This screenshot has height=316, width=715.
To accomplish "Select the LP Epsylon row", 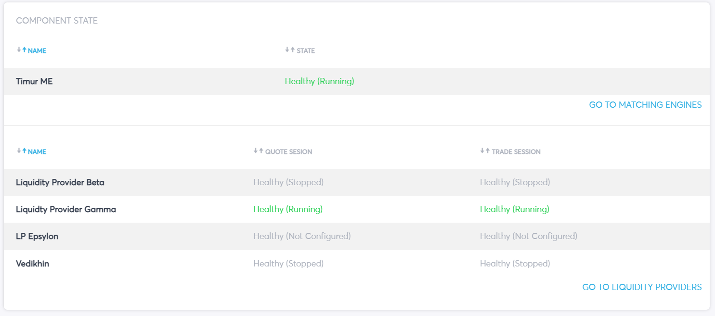I will pos(37,236).
